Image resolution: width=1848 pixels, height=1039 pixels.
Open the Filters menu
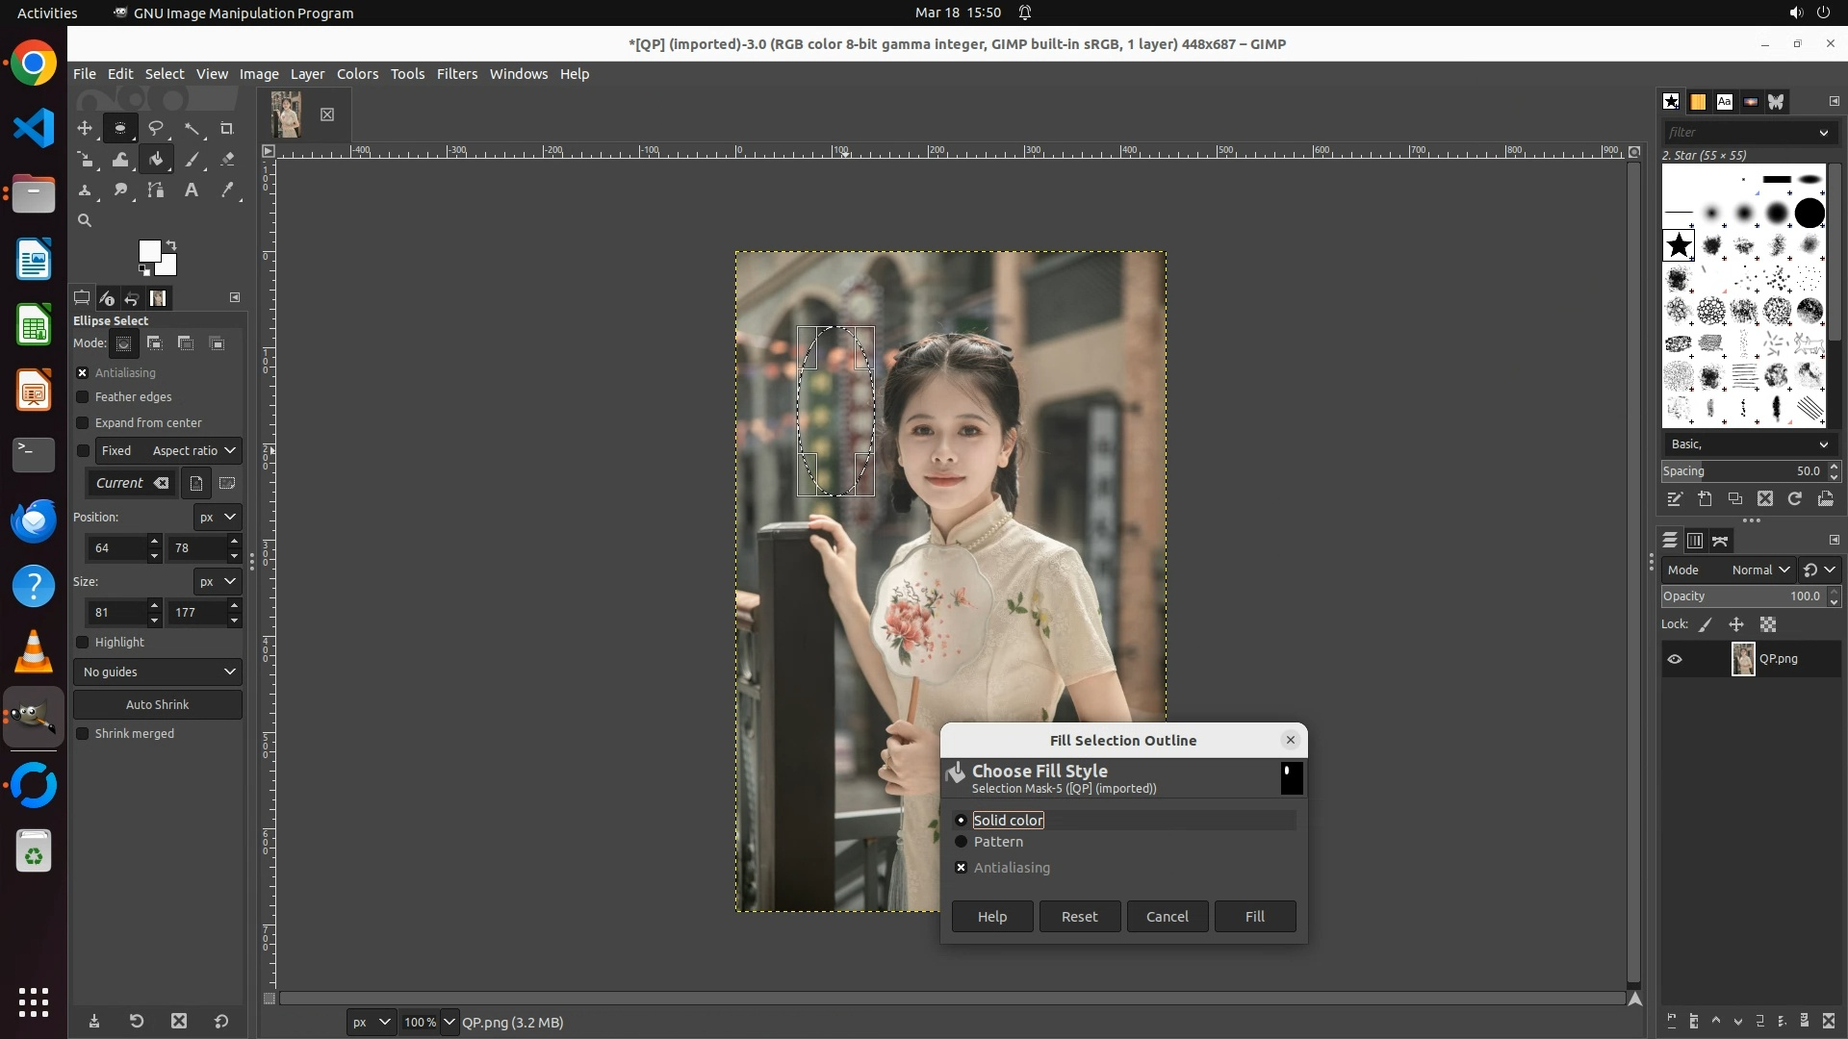click(456, 74)
